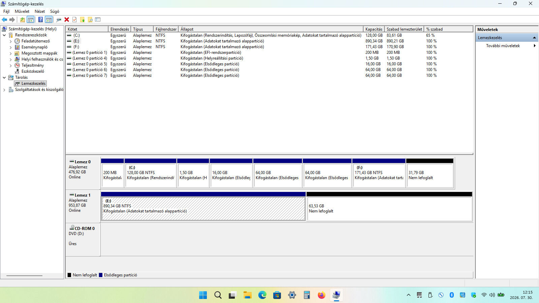This screenshot has width=539, height=303.
Task: Open További műveletek submenu
Action: pos(507,46)
